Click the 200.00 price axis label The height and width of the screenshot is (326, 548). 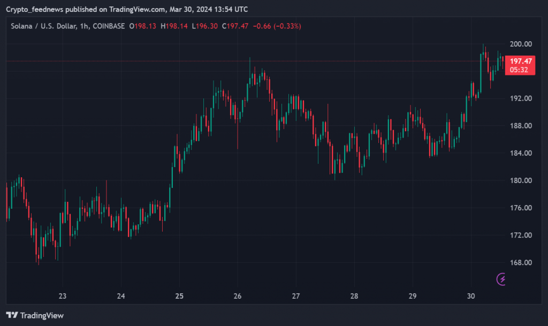(520, 44)
